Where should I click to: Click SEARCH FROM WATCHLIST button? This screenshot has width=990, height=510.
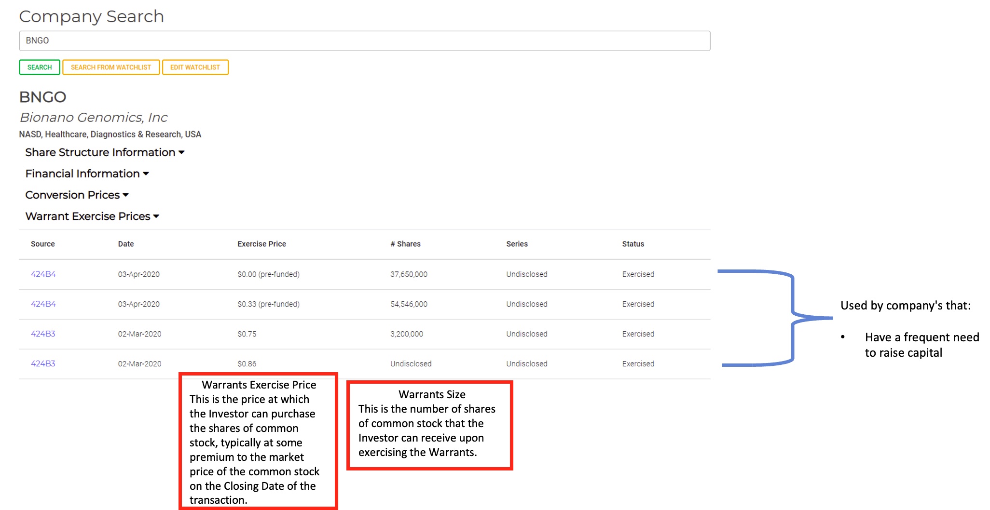coord(111,67)
